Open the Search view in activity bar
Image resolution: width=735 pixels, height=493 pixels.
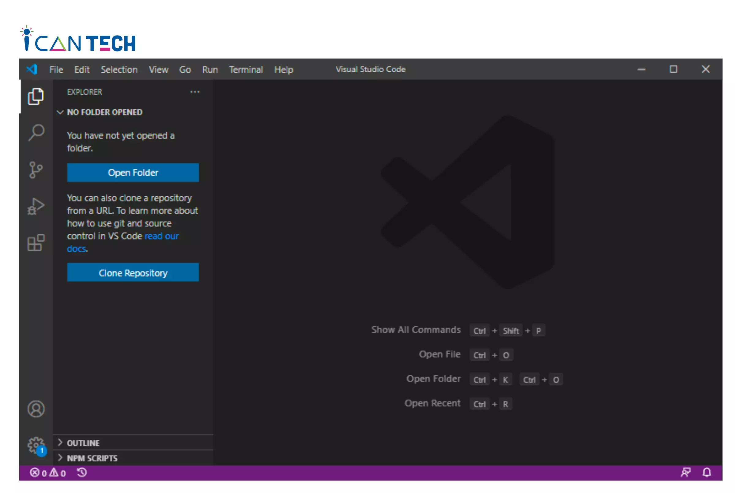tap(36, 133)
